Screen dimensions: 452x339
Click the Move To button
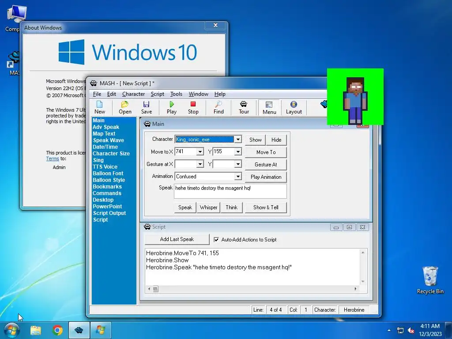click(266, 152)
